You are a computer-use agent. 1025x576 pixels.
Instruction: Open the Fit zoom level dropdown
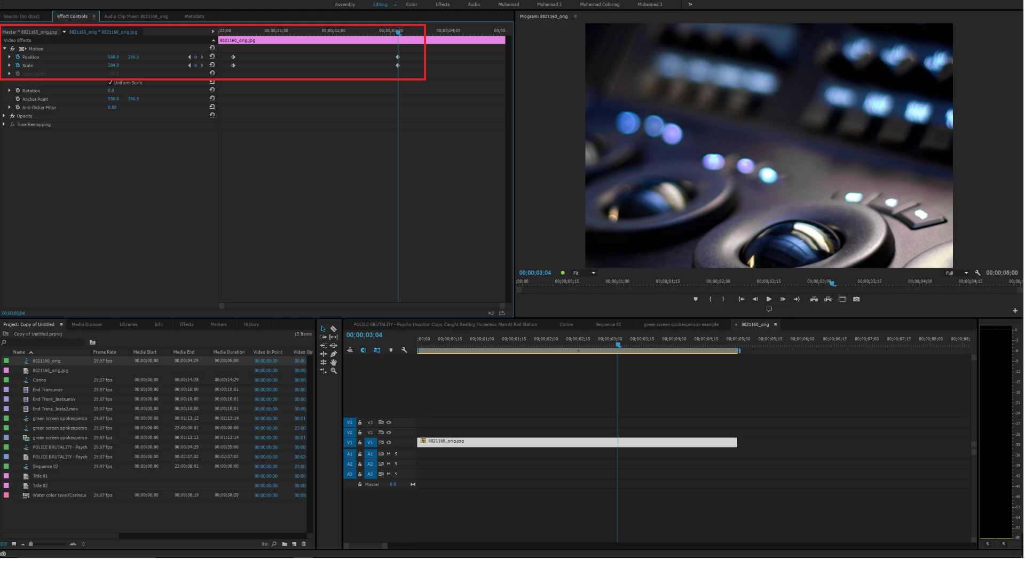pyautogui.click(x=584, y=273)
